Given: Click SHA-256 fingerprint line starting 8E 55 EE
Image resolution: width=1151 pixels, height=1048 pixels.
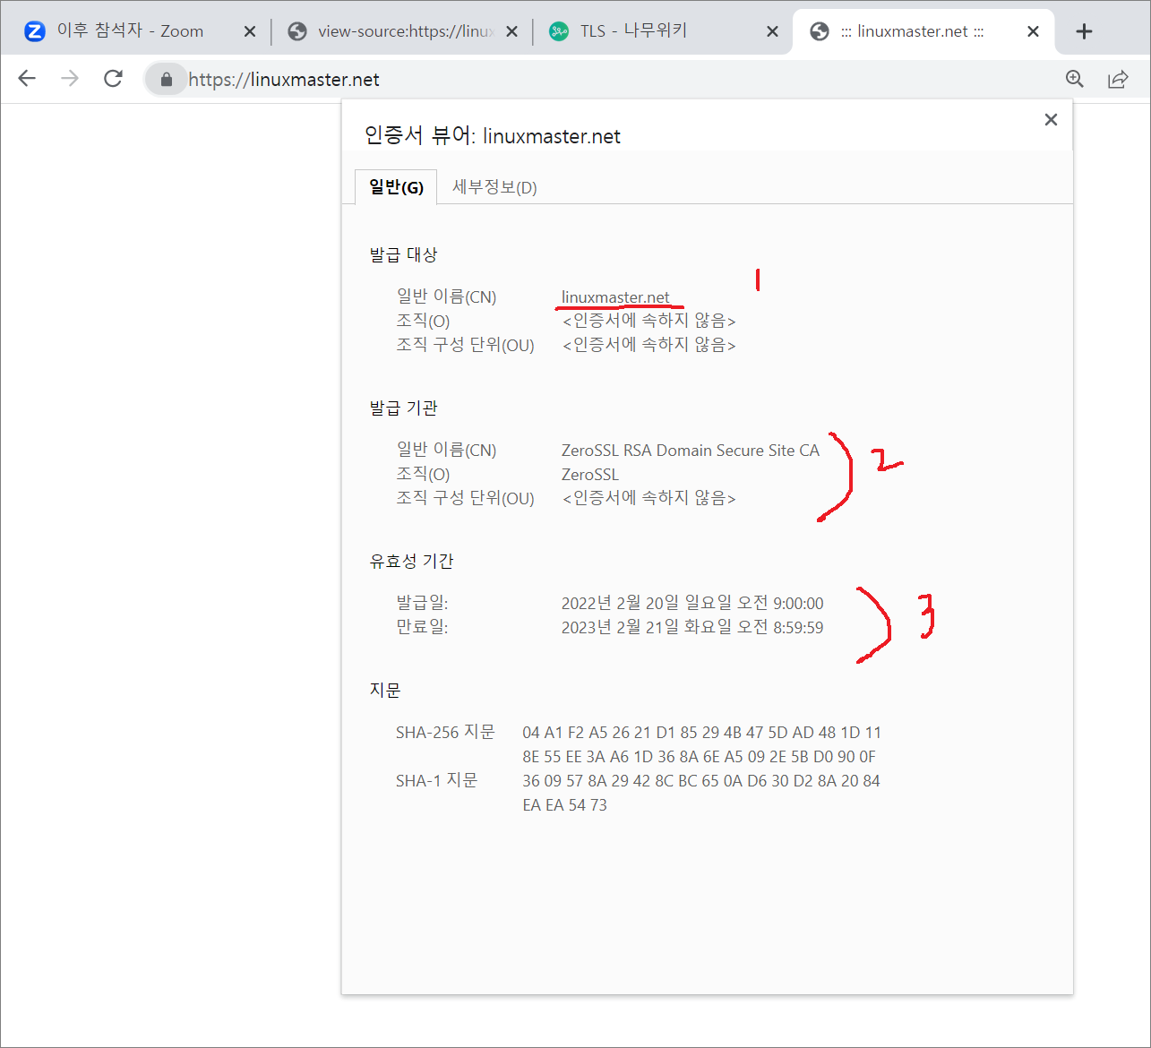Looking at the screenshot, I should (x=700, y=757).
